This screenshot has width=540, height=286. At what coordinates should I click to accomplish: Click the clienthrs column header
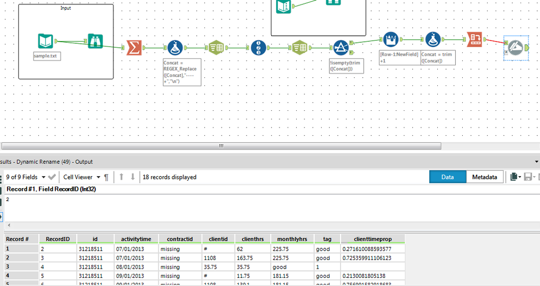(x=253, y=239)
